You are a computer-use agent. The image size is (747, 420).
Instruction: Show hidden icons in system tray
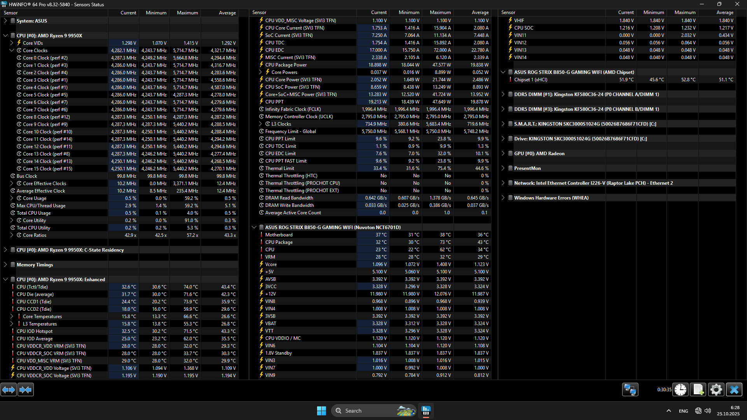[x=668, y=411]
